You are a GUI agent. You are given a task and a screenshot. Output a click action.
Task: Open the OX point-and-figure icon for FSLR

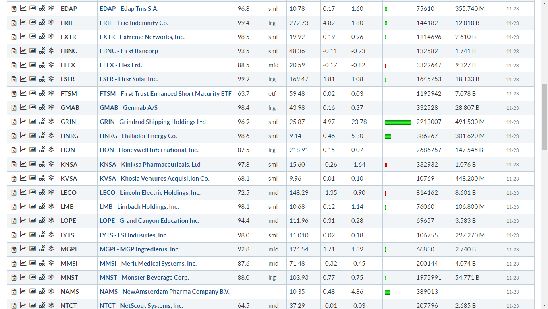click(42, 79)
